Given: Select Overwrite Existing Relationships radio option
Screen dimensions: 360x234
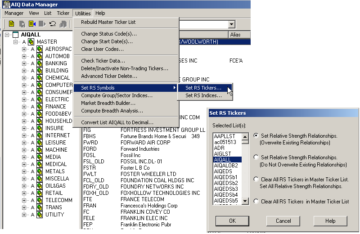Looking at the screenshot, I should 256,135.
